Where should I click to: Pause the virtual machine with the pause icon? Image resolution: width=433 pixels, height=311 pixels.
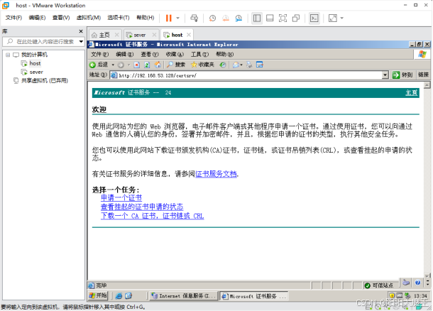168,18
